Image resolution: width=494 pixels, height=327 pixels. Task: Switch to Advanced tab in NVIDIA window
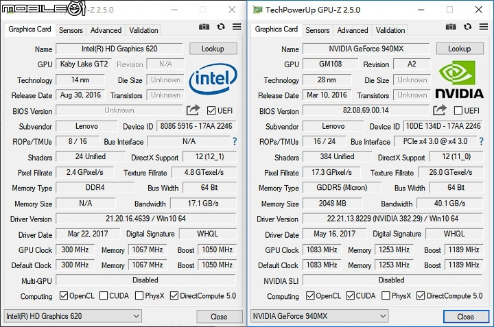tap(353, 30)
